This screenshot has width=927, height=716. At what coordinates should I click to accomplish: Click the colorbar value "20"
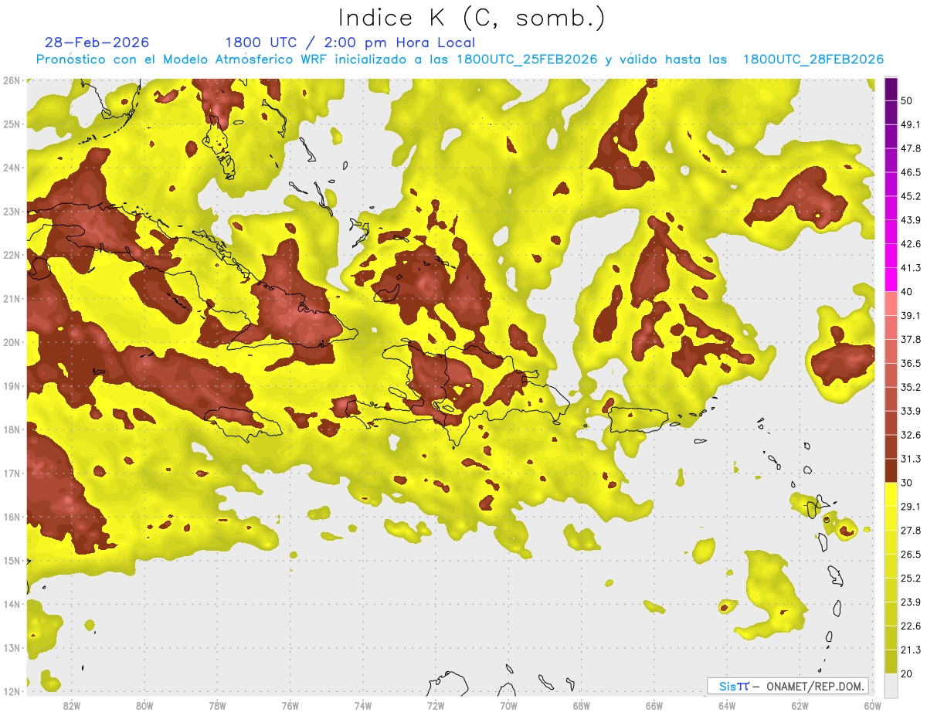pyautogui.click(x=907, y=674)
